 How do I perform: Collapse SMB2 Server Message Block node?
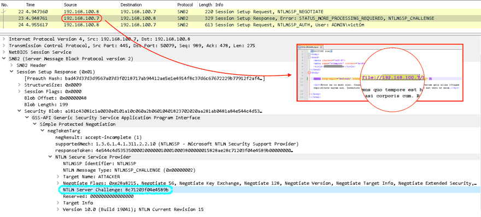4,58
